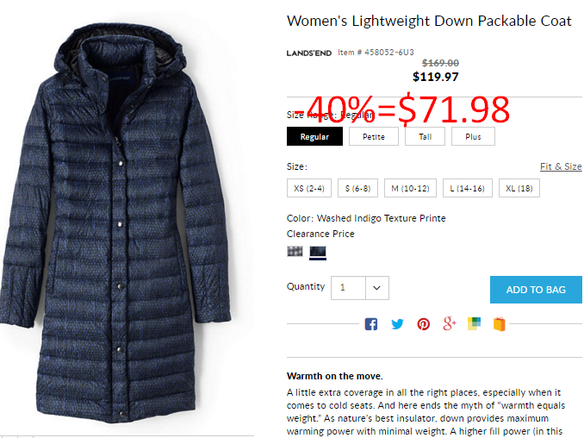Viewport: 584px width, 438px height.
Task: Choose size XS (2-4)
Action: pos(309,188)
